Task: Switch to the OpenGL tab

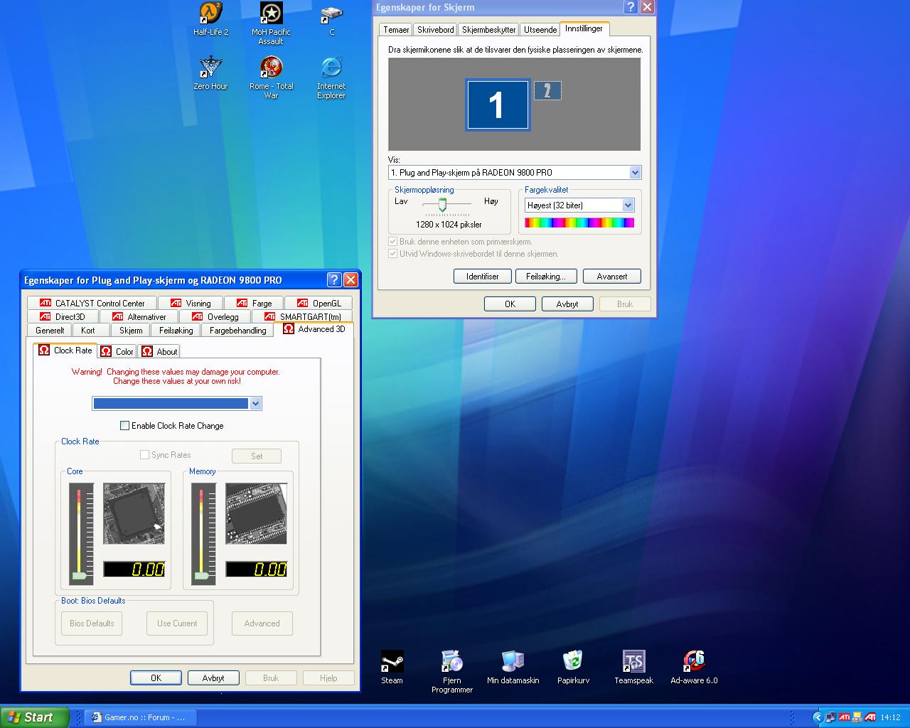Action: pyautogui.click(x=319, y=303)
